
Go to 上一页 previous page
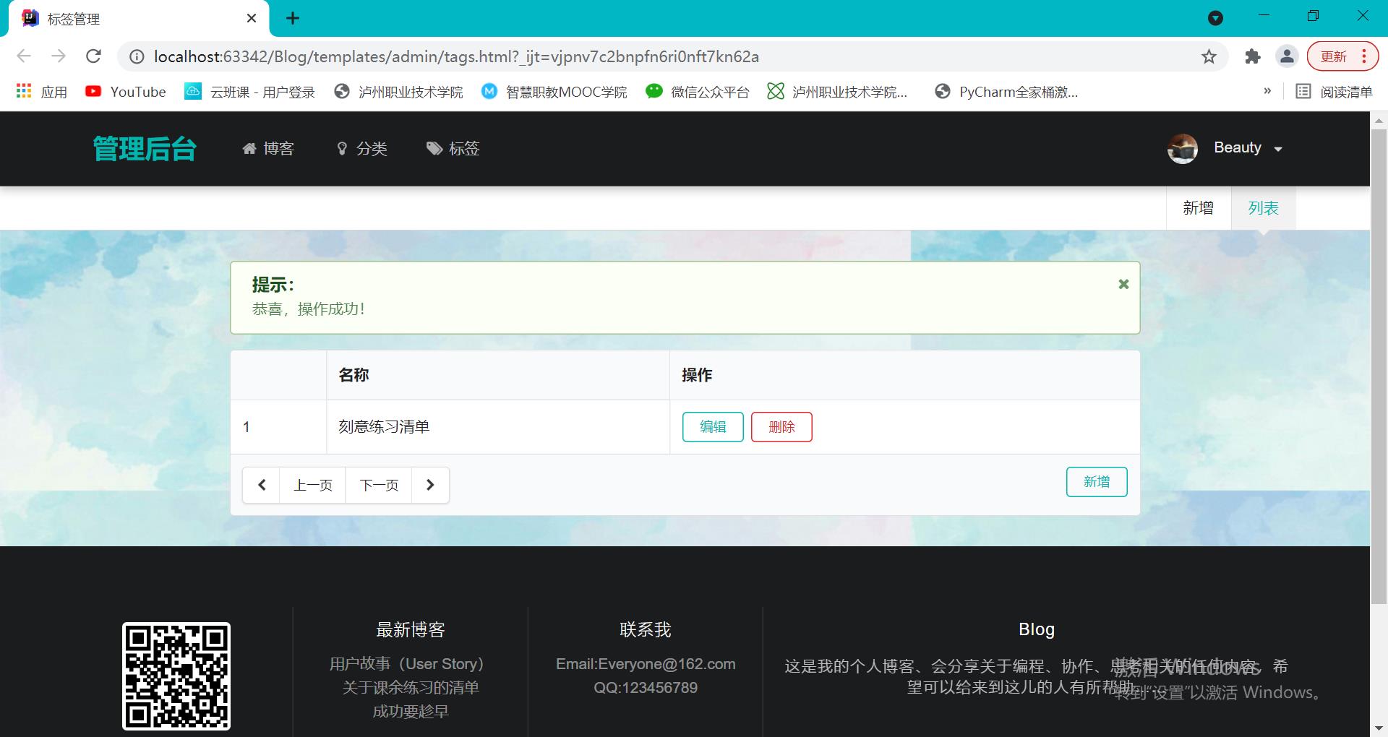pos(313,485)
